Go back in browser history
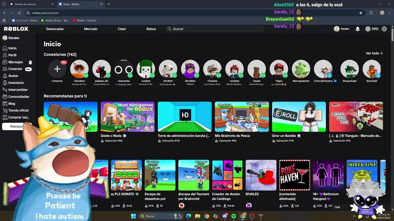 pos(5,13)
